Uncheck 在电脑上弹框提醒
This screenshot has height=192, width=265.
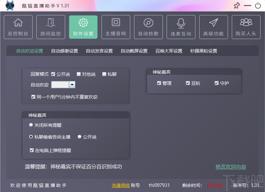point(31,150)
